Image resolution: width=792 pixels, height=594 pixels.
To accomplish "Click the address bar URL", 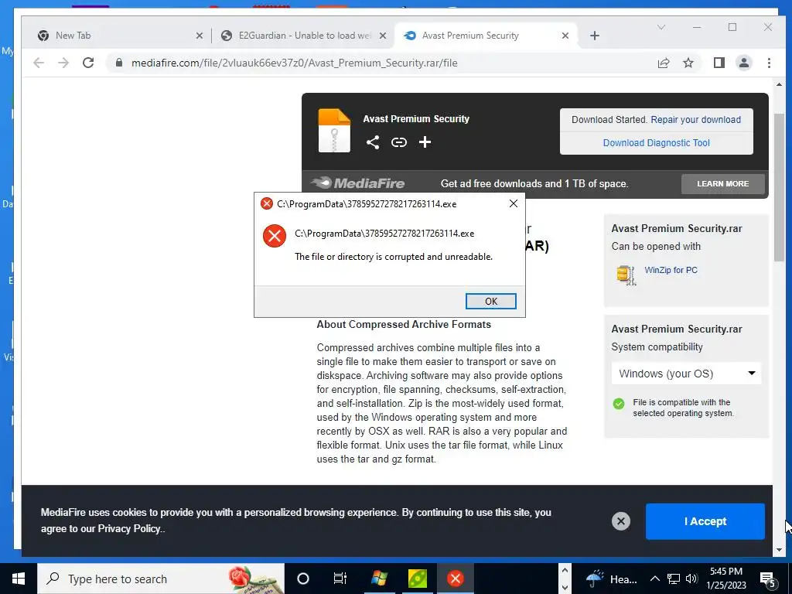I will coord(295,63).
